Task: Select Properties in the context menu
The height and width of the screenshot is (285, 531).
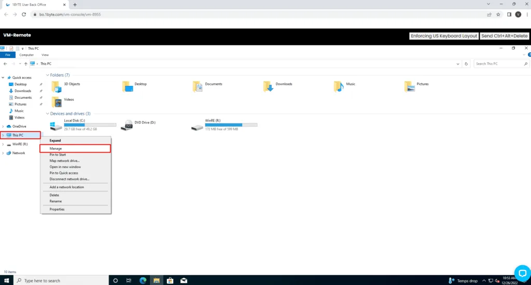Action: pos(57,209)
